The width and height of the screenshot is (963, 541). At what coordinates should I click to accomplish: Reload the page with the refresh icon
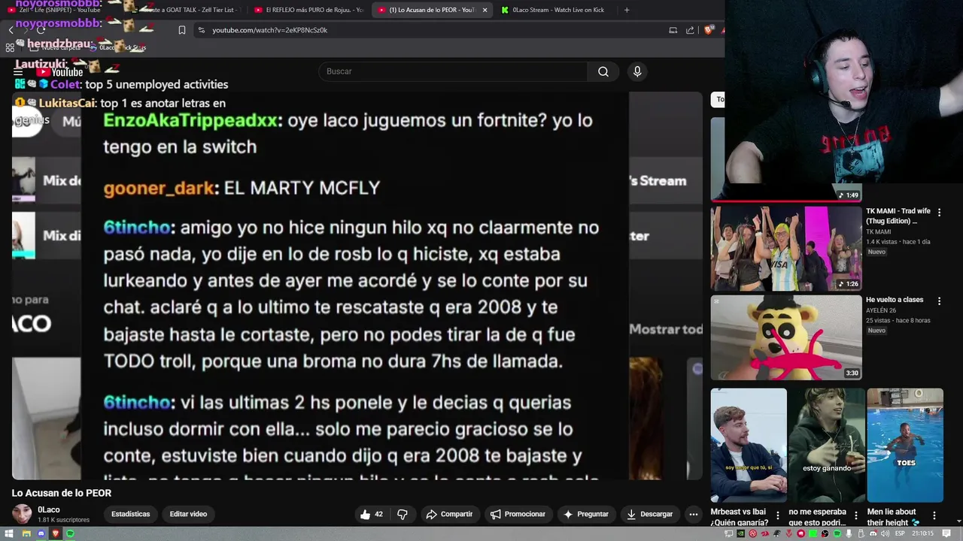41,30
